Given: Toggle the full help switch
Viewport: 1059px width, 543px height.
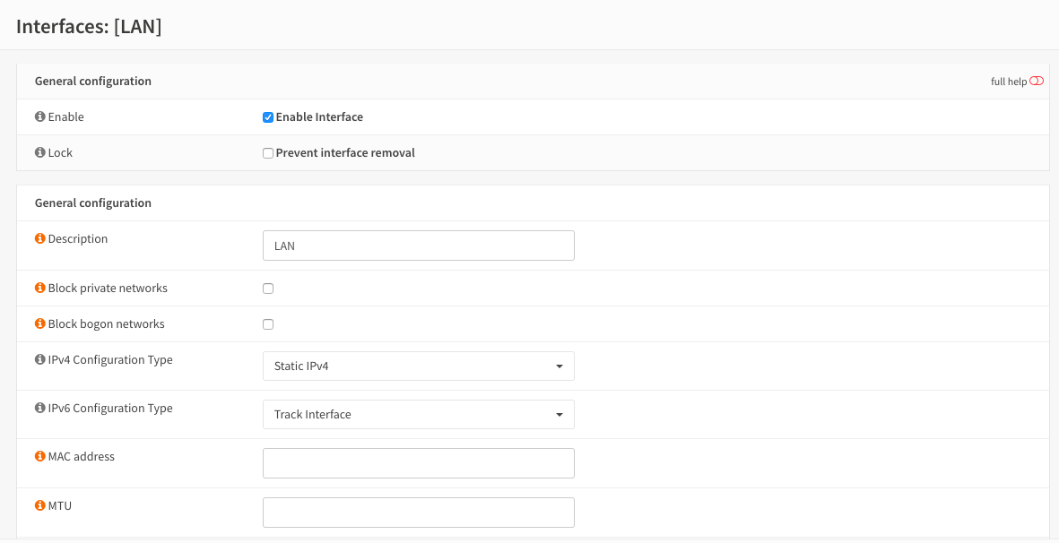Looking at the screenshot, I should [1037, 82].
